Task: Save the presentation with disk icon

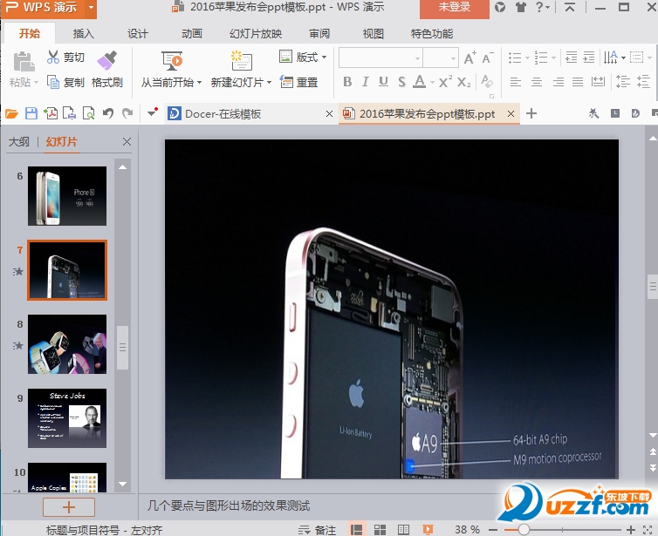Action: [x=31, y=113]
